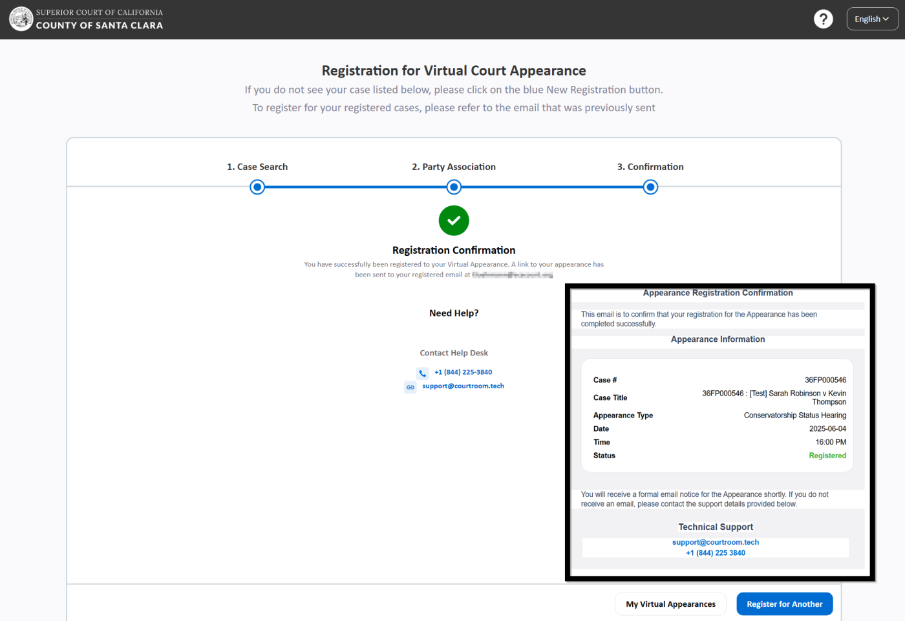Open the English language dropdown
The image size is (905, 621).
click(872, 19)
